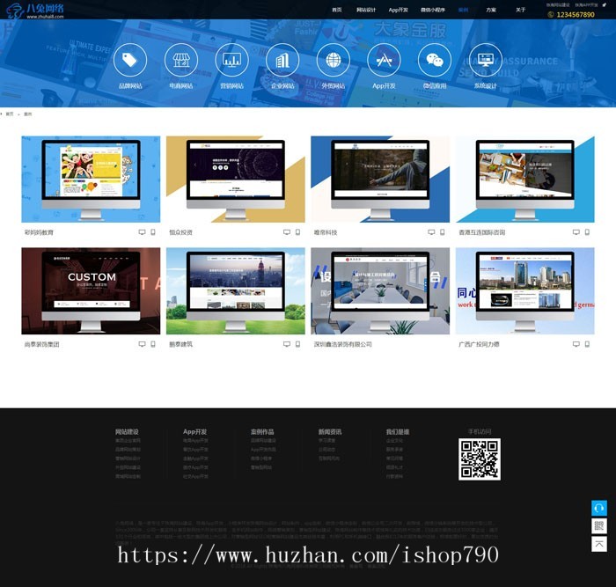Click footer heading 新闻资讯

pos(330,431)
